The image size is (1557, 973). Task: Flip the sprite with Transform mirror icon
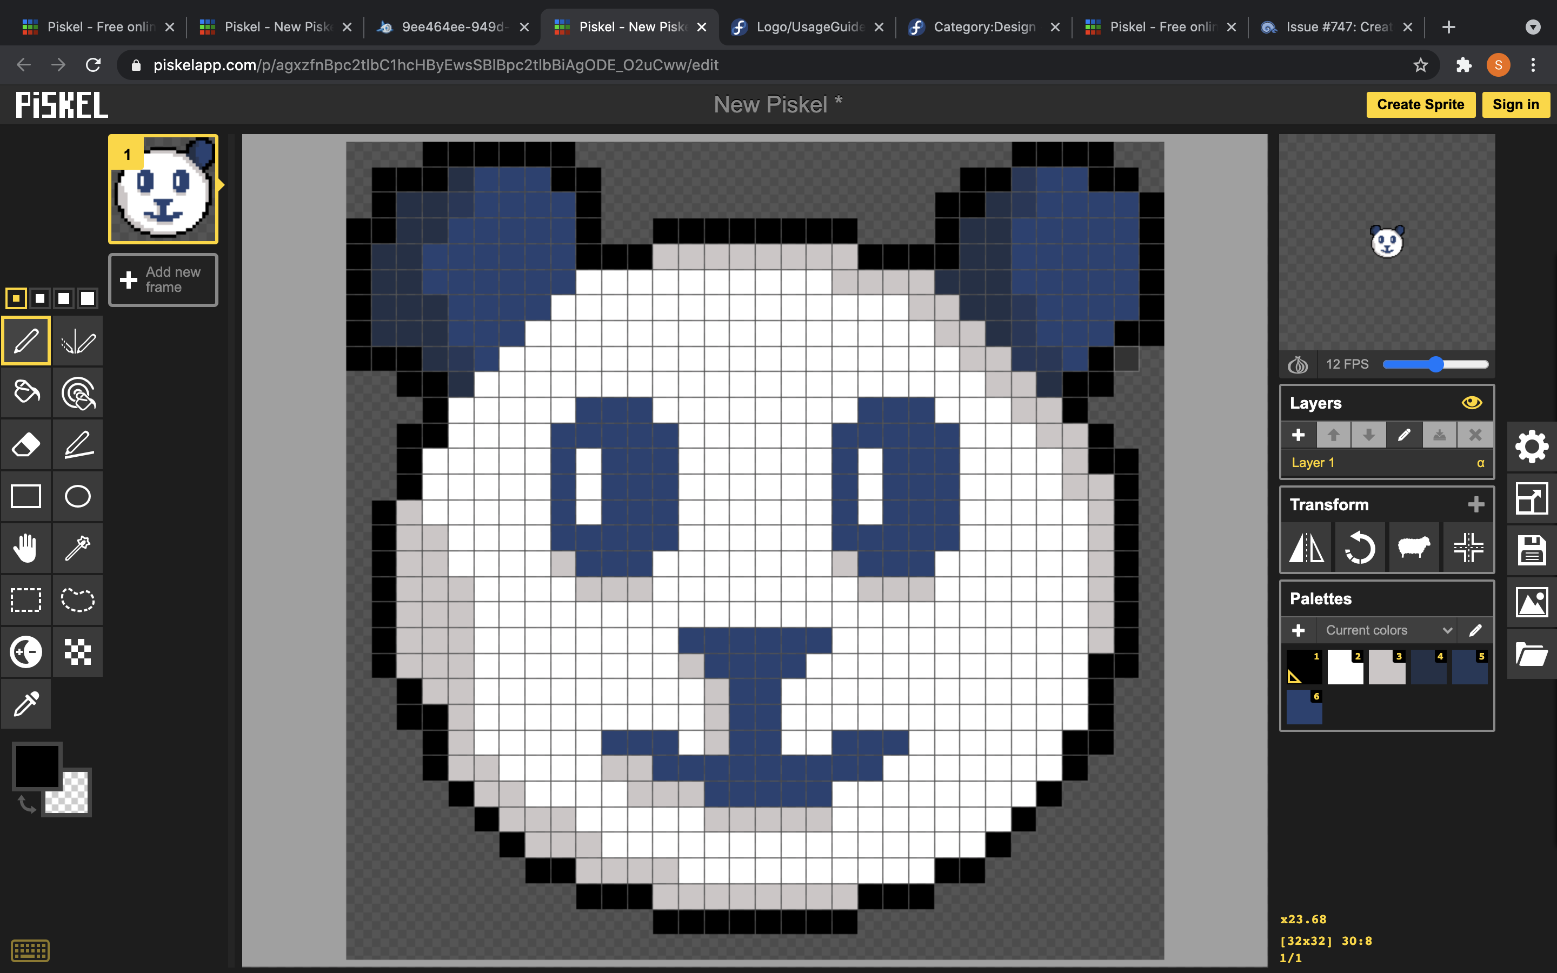(x=1306, y=548)
